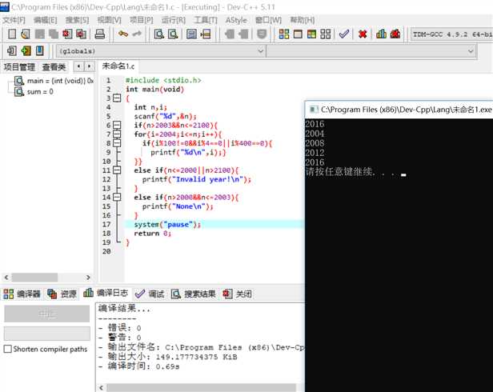Click the Open file toolbar icon

click(x=26, y=34)
